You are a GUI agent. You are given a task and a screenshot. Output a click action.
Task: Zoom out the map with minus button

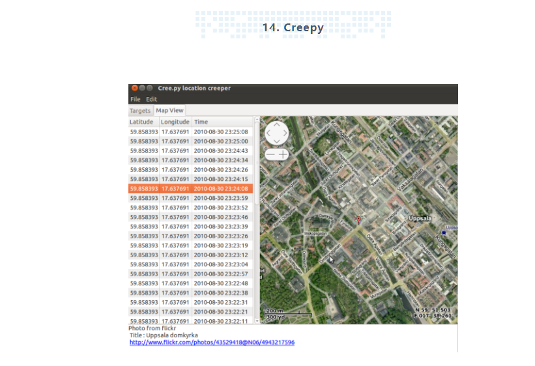(270, 154)
